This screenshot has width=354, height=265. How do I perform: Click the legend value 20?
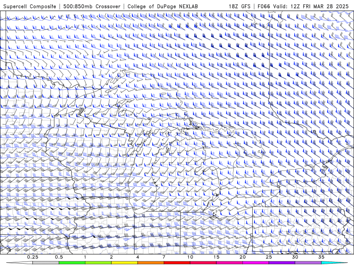(x=242, y=257)
